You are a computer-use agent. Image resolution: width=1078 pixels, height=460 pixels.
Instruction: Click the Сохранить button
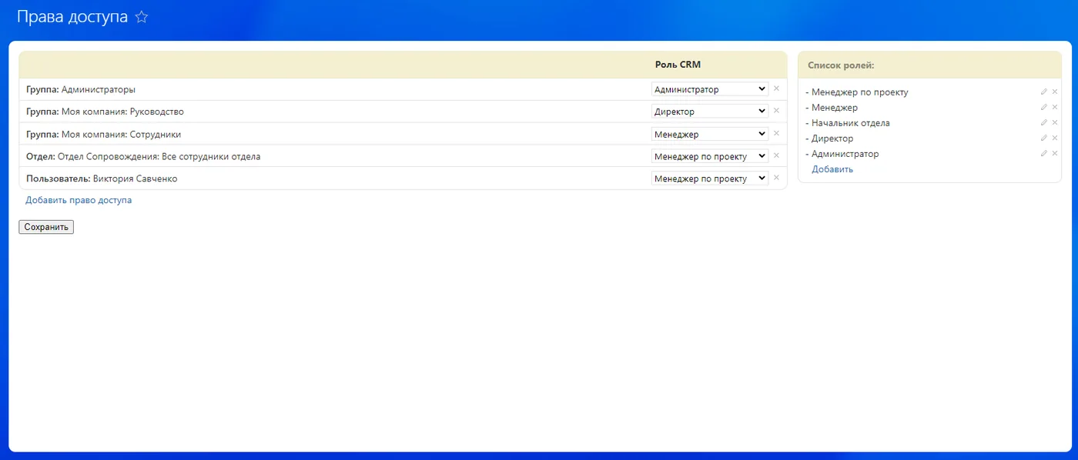tap(46, 227)
